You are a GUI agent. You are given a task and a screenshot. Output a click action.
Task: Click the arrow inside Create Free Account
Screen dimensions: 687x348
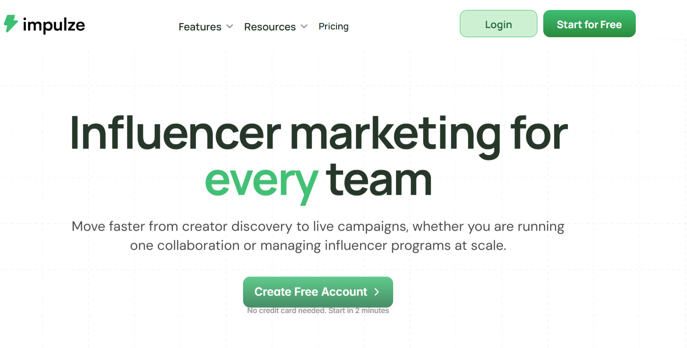click(x=376, y=292)
